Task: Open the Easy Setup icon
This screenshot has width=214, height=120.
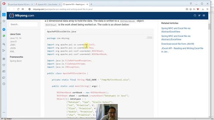Action: pos(207,9)
